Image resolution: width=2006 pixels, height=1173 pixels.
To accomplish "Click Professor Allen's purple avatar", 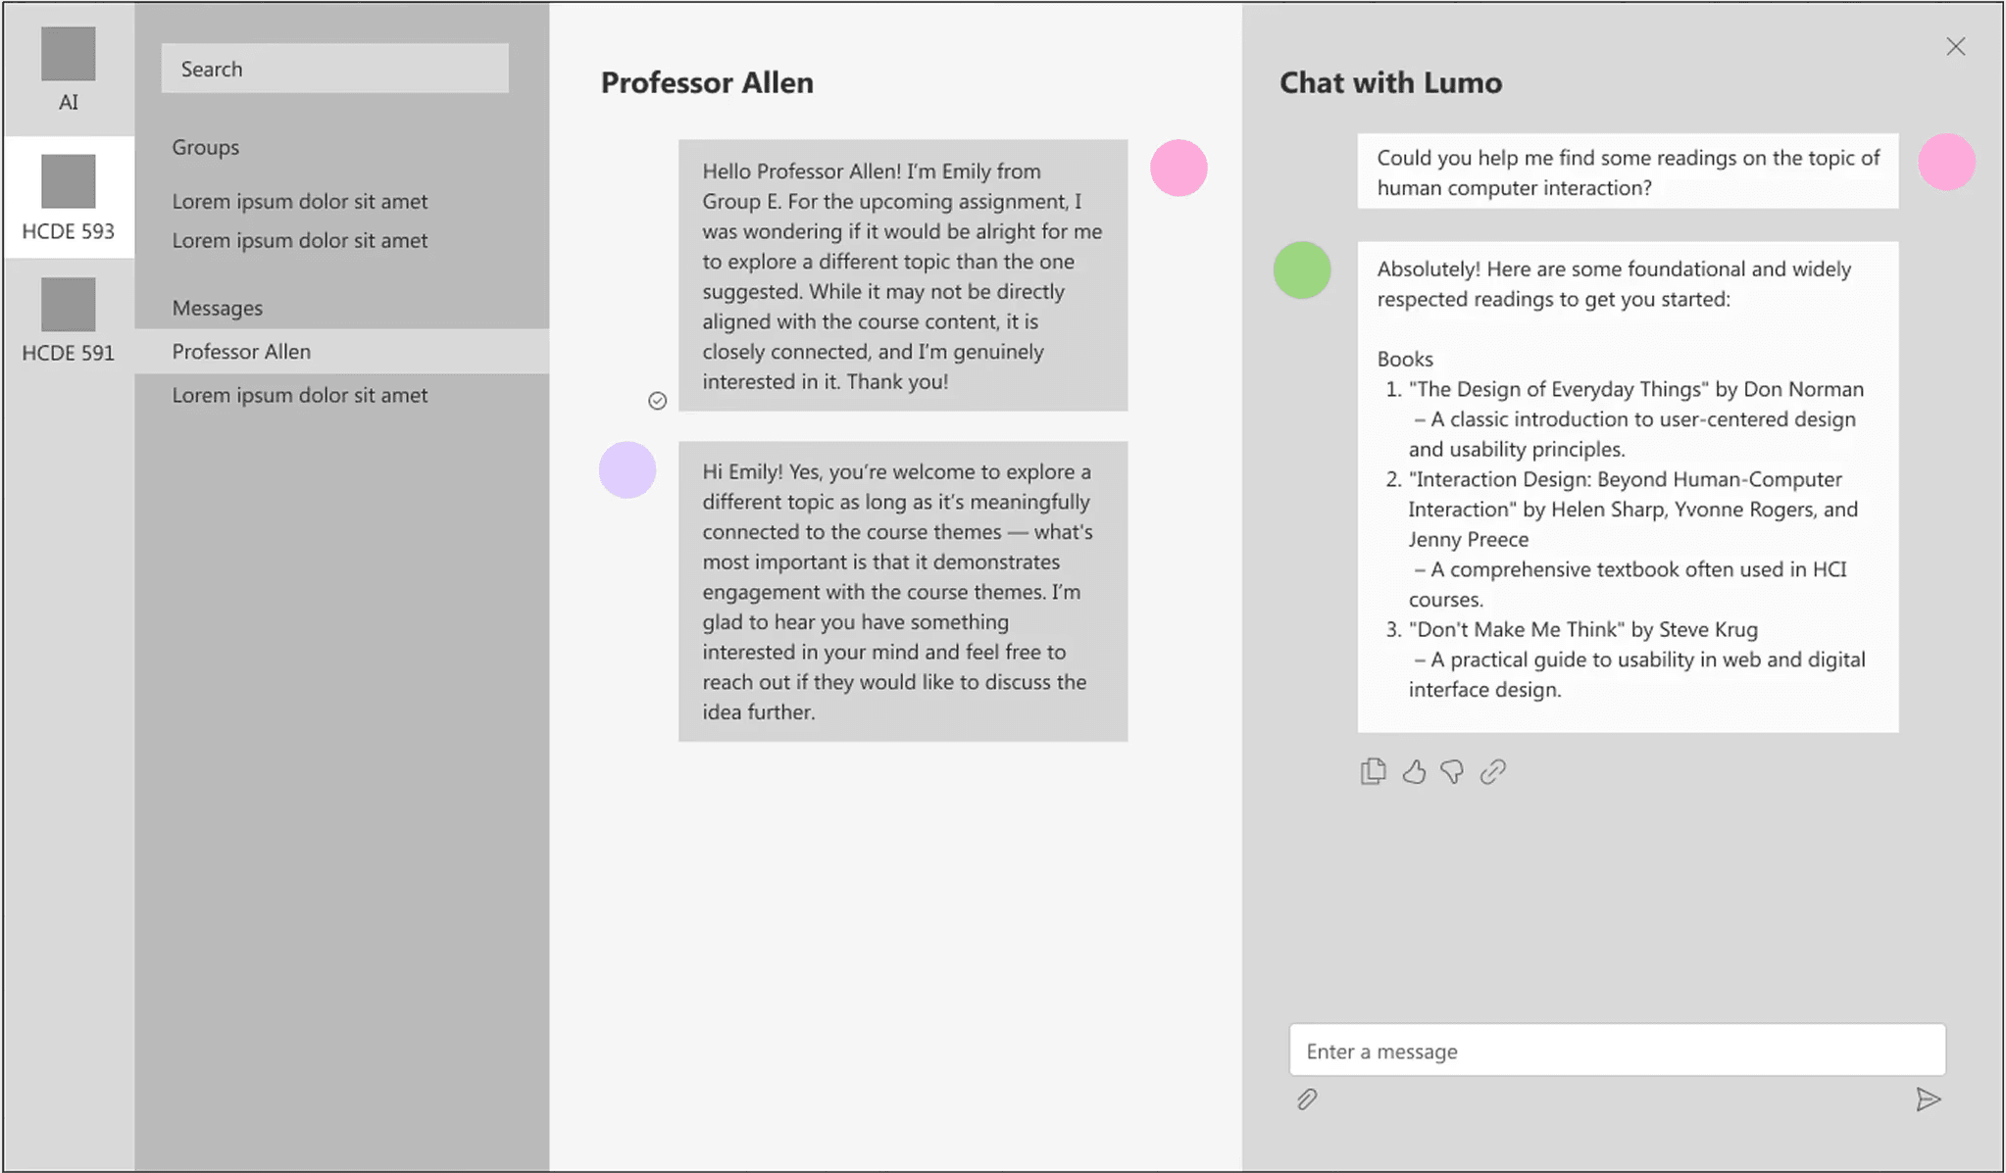I will click(627, 470).
